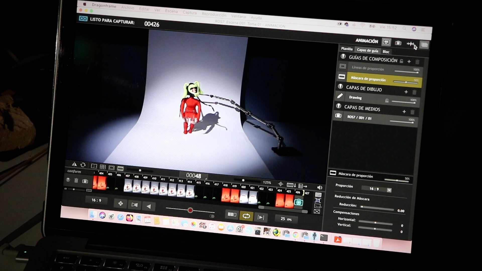482x271 pixels.
Task: Open the Archivo menu
Action: point(128,8)
